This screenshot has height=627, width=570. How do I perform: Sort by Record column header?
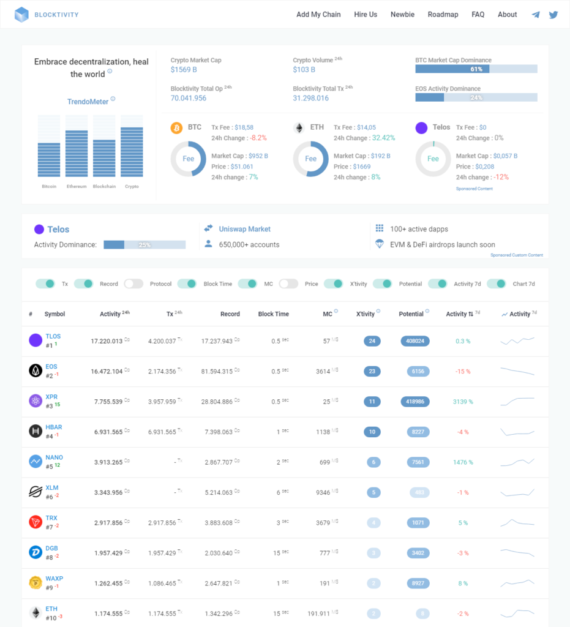click(230, 314)
